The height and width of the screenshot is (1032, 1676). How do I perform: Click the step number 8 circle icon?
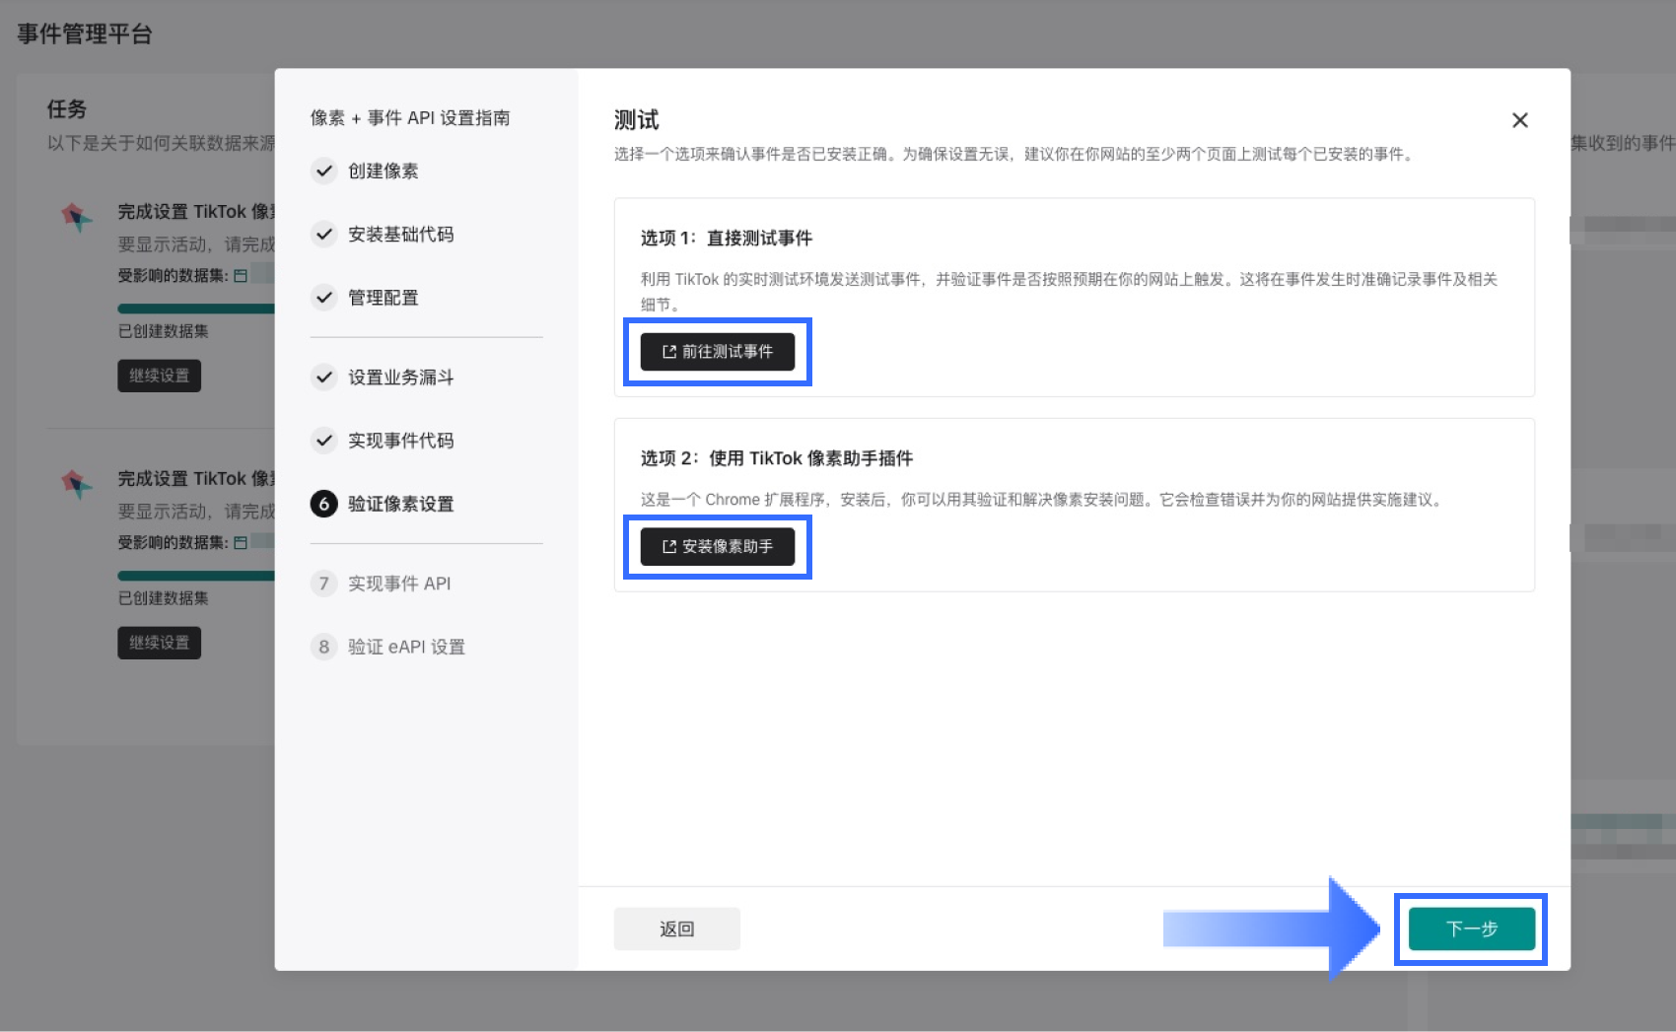[x=323, y=647]
